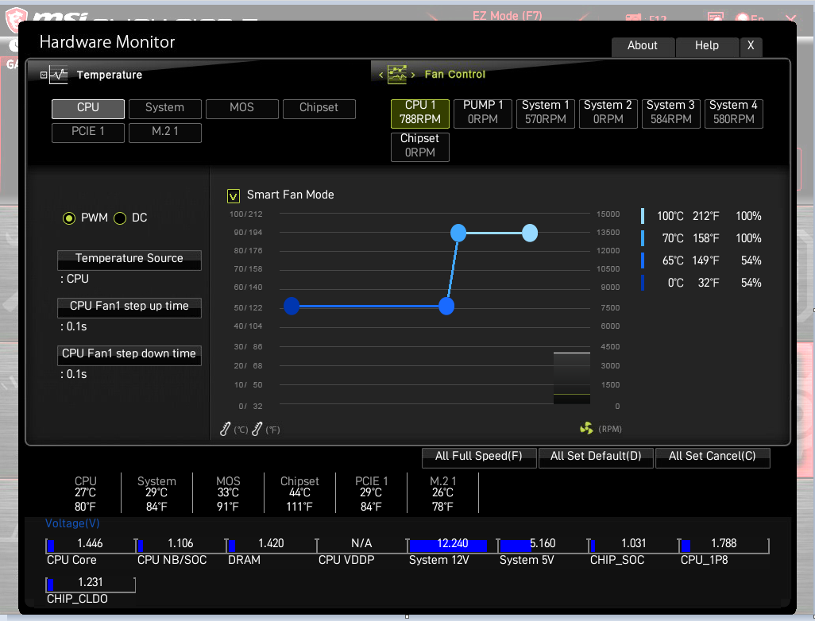
Task: Open the Temperature Source selector
Action: click(x=129, y=260)
